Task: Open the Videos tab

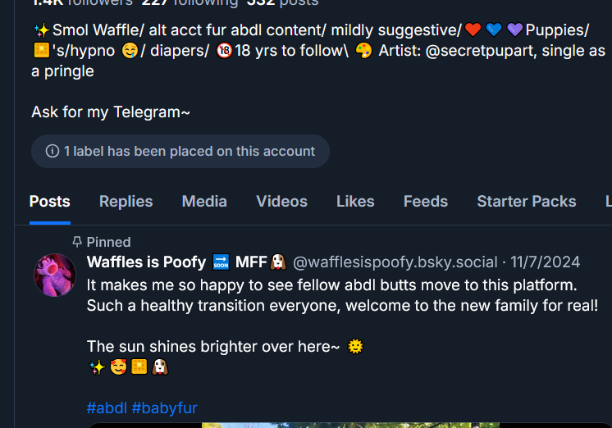Action: (281, 202)
